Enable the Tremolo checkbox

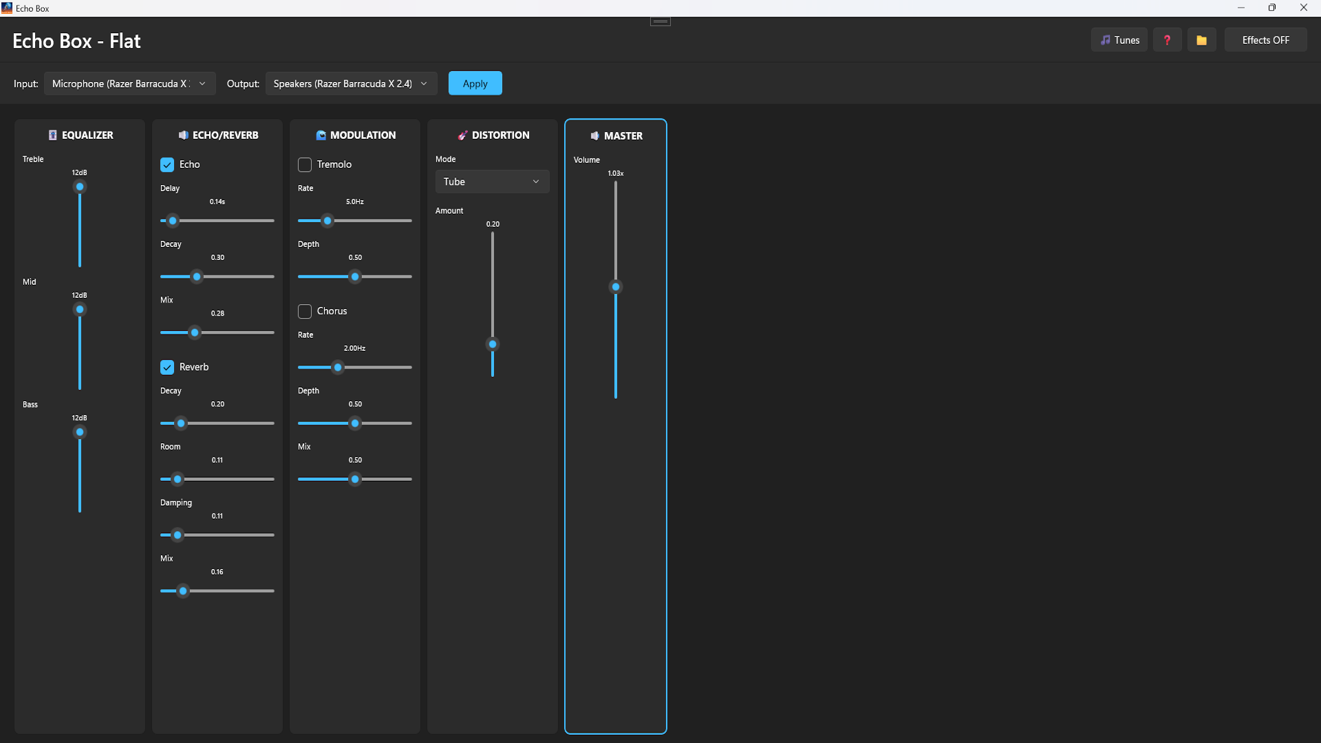coord(305,164)
